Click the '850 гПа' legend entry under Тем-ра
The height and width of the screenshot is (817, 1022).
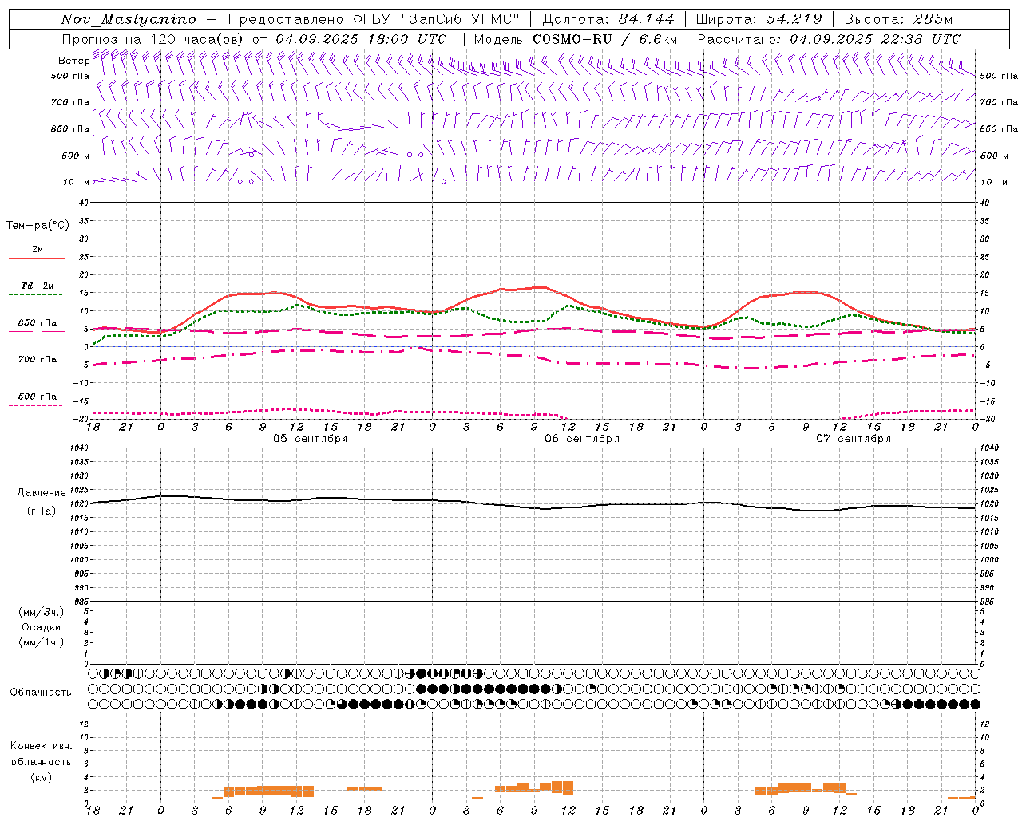point(38,323)
